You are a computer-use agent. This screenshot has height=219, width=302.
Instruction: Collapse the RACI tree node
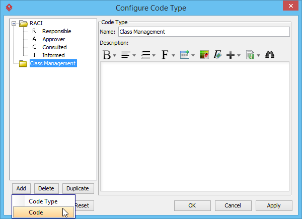pyautogui.click(x=14, y=24)
